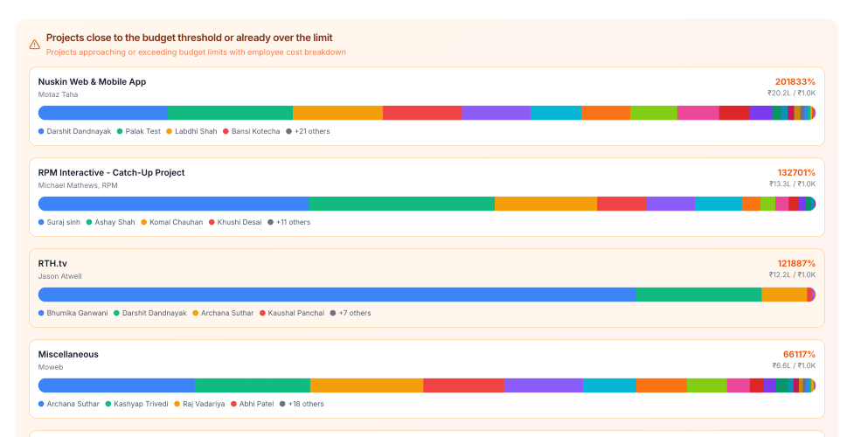The width and height of the screenshot is (854, 437).
Task: Click Palak Test's green legend dot
Action: pos(120,131)
